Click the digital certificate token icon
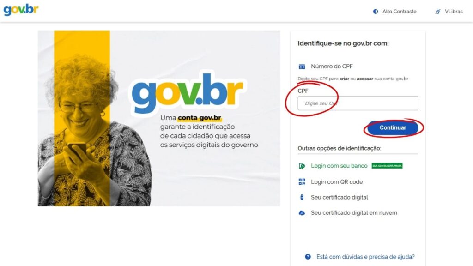The width and height of the screenshot is (473, 266). click(x=302, y=197)
